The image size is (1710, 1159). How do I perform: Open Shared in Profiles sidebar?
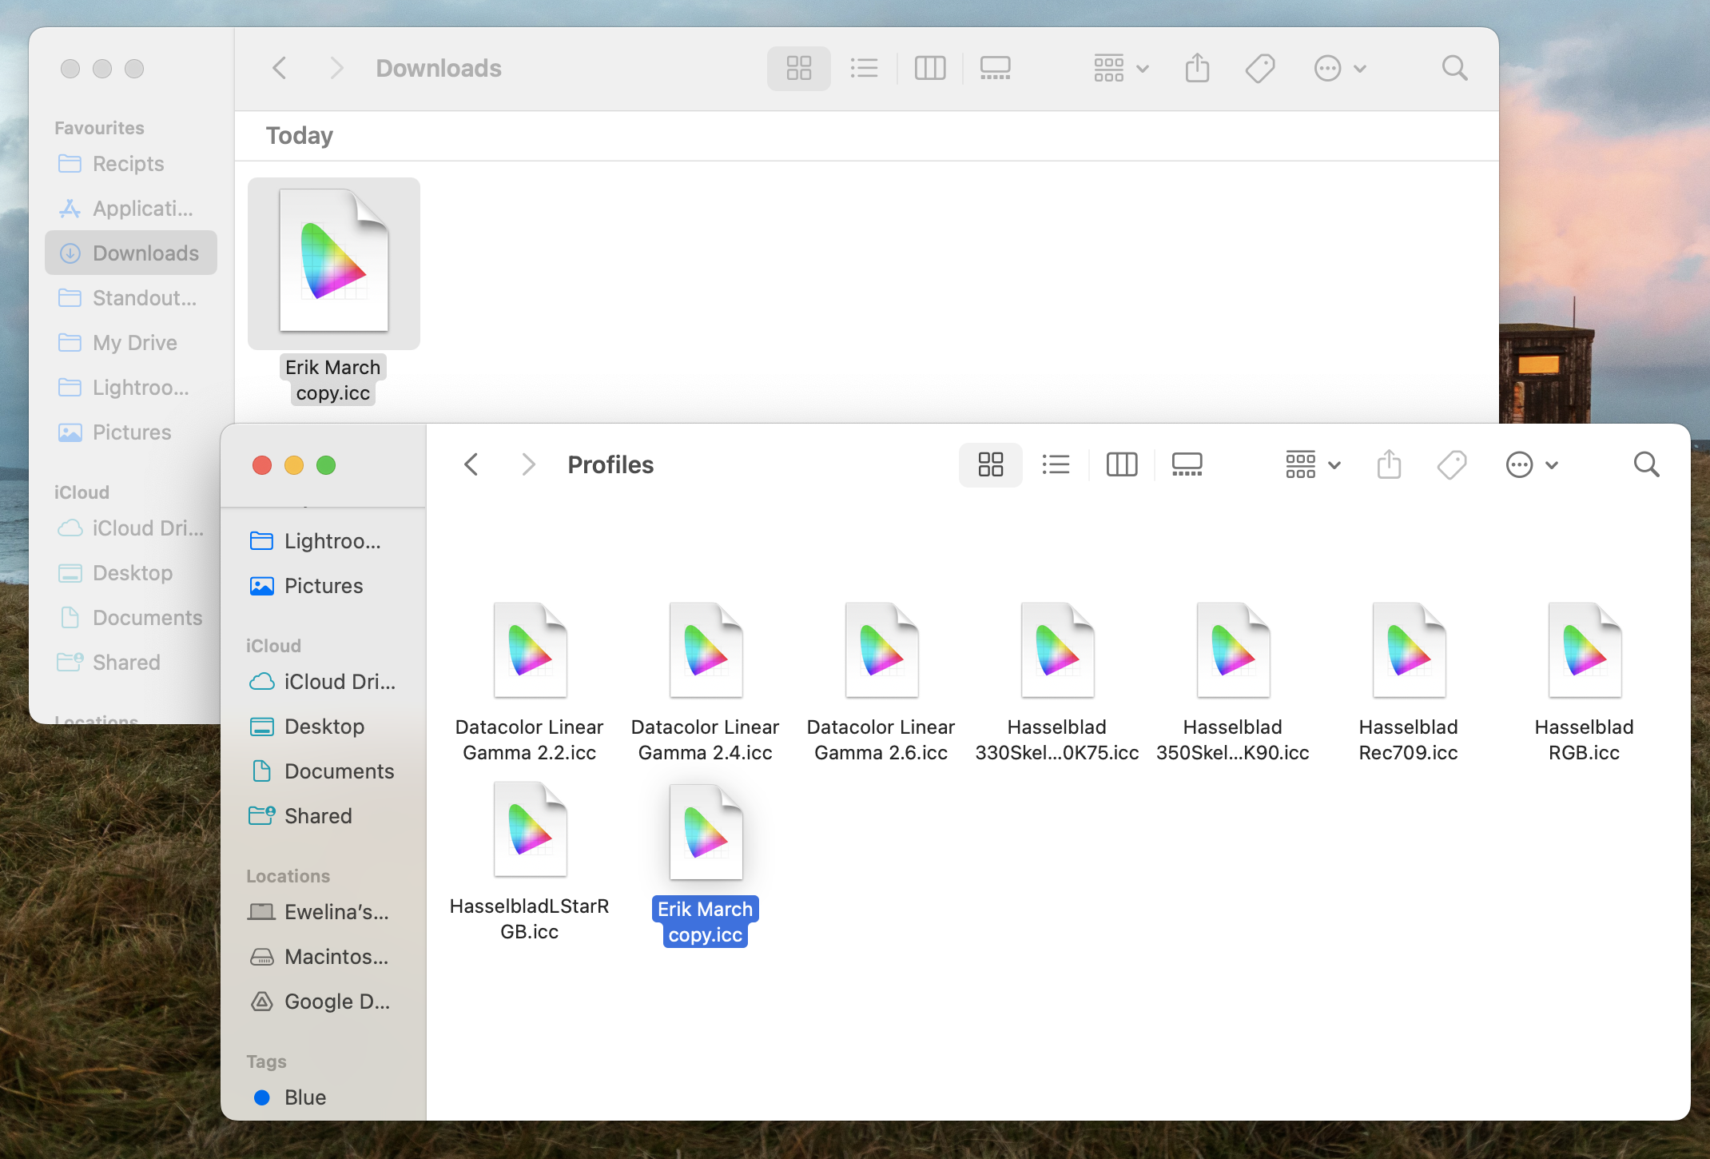coord(324,816)
